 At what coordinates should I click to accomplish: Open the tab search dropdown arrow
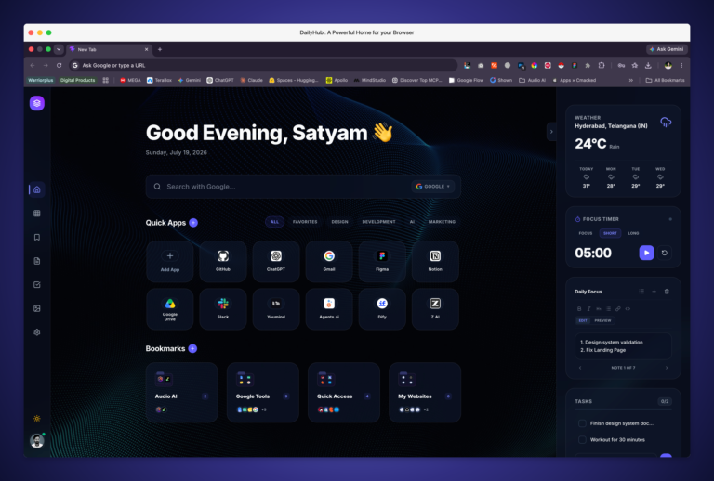click(x=59, y=49)
